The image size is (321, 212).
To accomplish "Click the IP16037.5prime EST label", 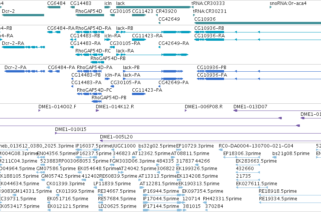I will coord(93,146).
